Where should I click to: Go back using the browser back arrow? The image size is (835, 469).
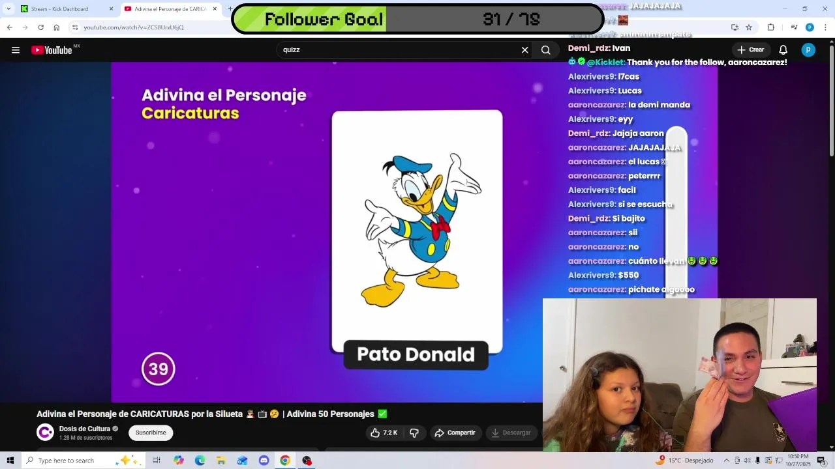point(9,27)
